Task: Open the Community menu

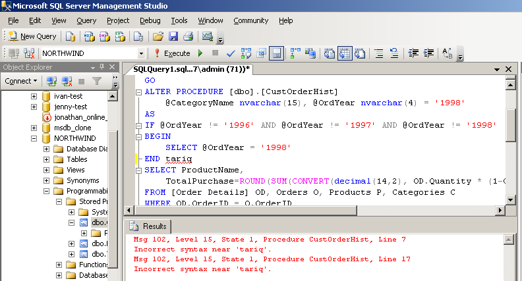Action: [250, 20]
